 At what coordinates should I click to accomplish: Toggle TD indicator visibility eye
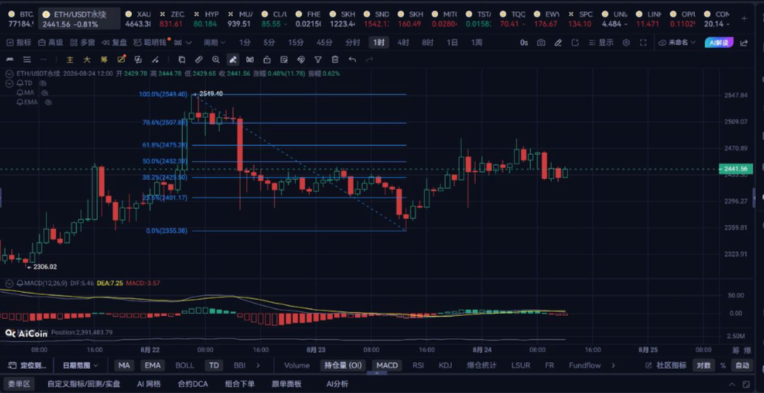coord(43,83)
